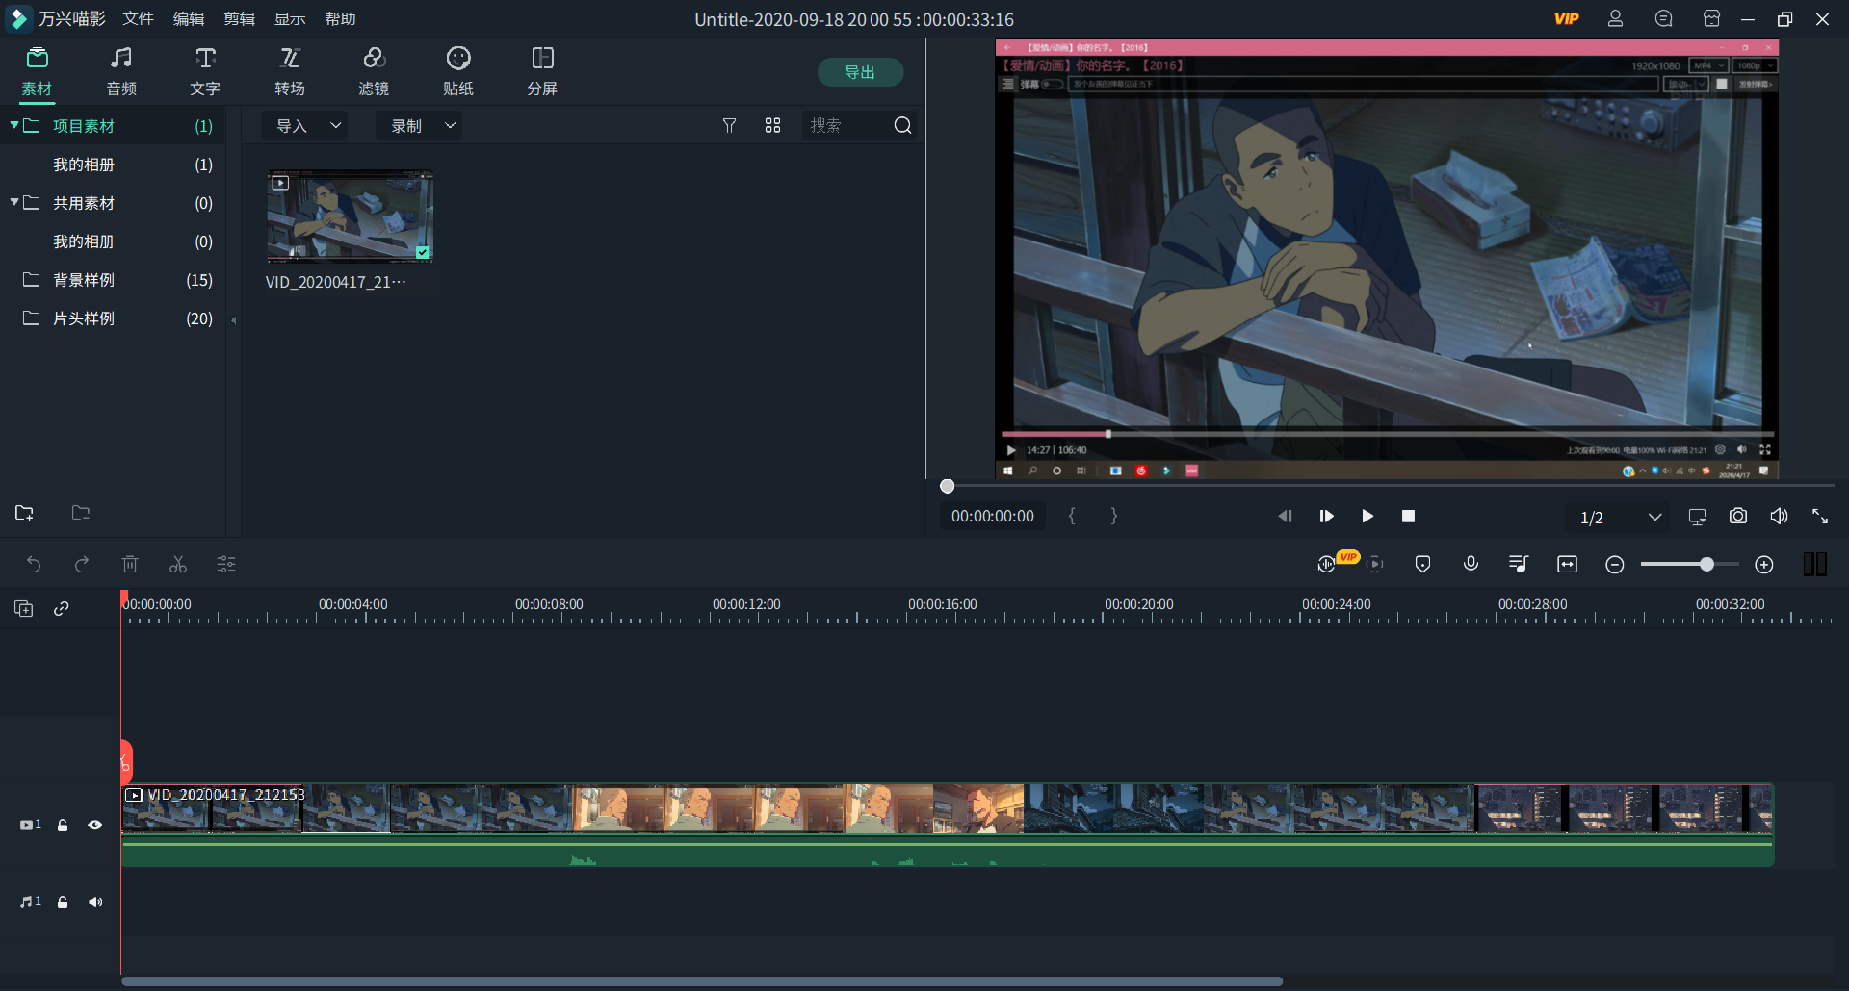Click the delete trash icon
Image resolution: width=1849 pixels, height=991 pixels.
pos(130,565)
